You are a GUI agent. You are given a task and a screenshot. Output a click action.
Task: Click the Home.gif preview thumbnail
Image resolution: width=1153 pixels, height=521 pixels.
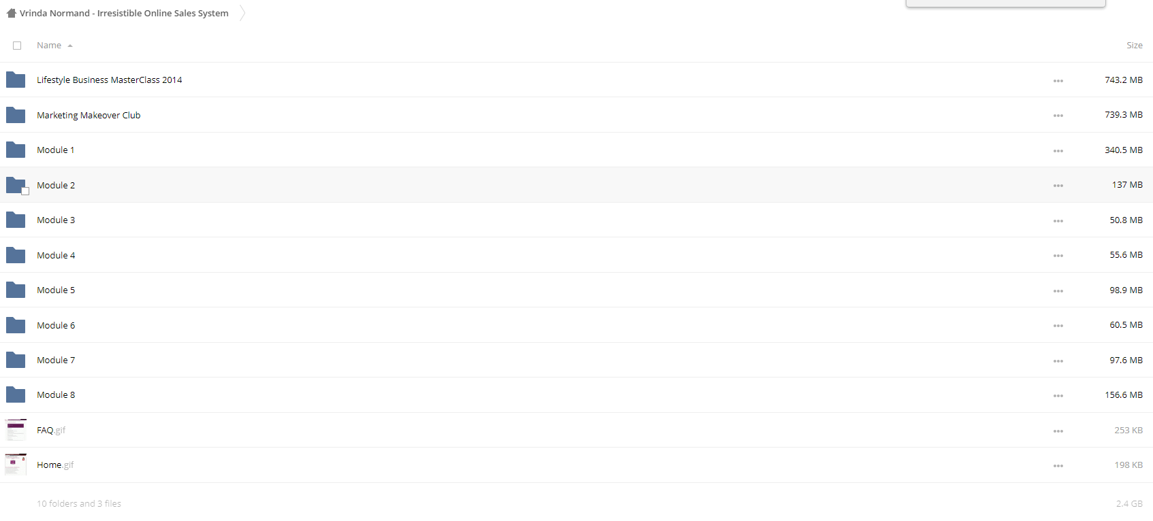pos(16,465)
